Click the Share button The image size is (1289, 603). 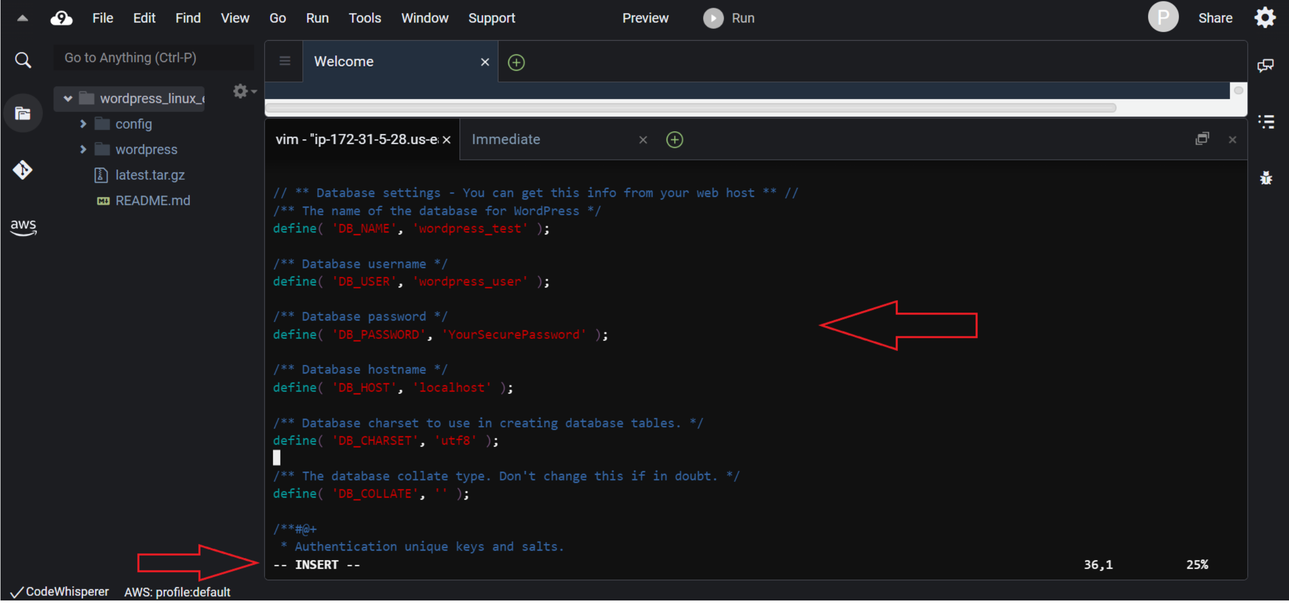(1215, 18)
